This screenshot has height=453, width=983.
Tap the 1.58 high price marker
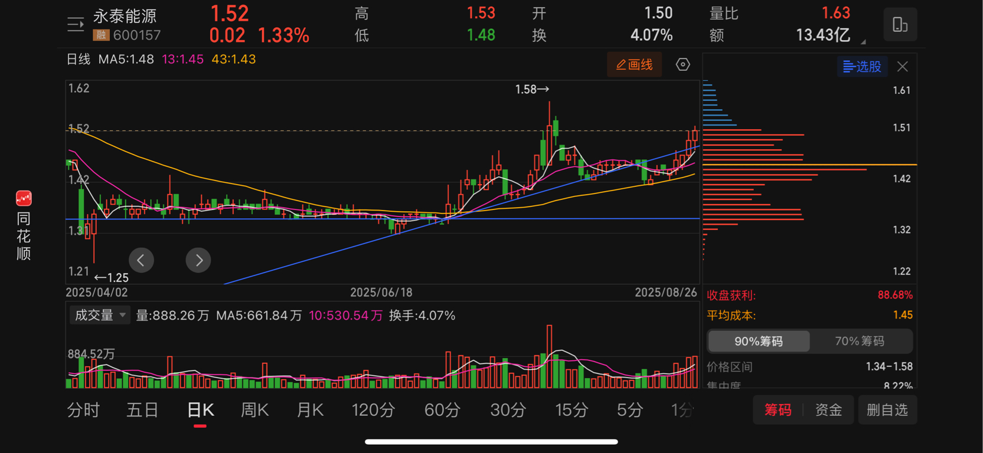532,90
